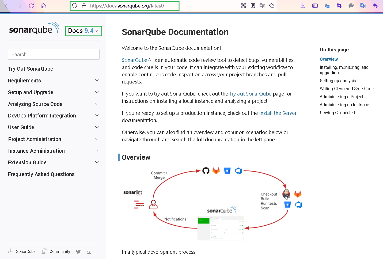Viewport: 383px width, 259px height.
Task: Click the purple undo arrow icon
Action: pos(375,6)
